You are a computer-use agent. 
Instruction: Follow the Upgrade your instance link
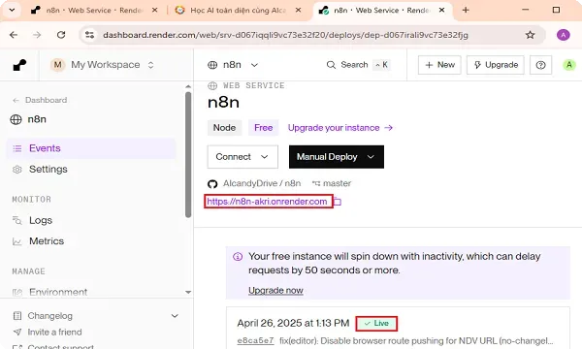click(340, 128)
